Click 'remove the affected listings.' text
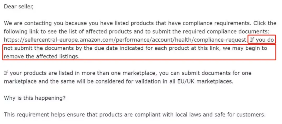This screenshot has height=124, width=282. 42,56
